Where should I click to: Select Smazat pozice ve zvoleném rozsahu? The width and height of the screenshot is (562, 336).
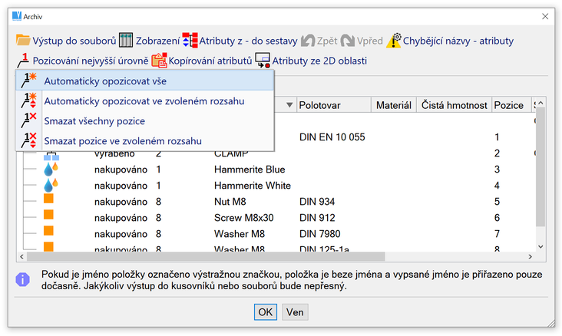tap(123, 140)
